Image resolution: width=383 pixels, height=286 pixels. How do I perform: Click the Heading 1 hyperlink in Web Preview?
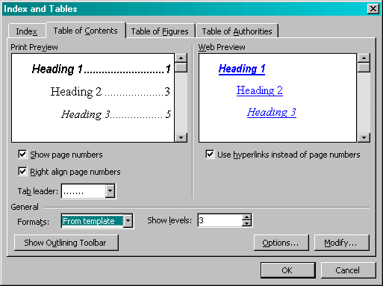(242, 69)
